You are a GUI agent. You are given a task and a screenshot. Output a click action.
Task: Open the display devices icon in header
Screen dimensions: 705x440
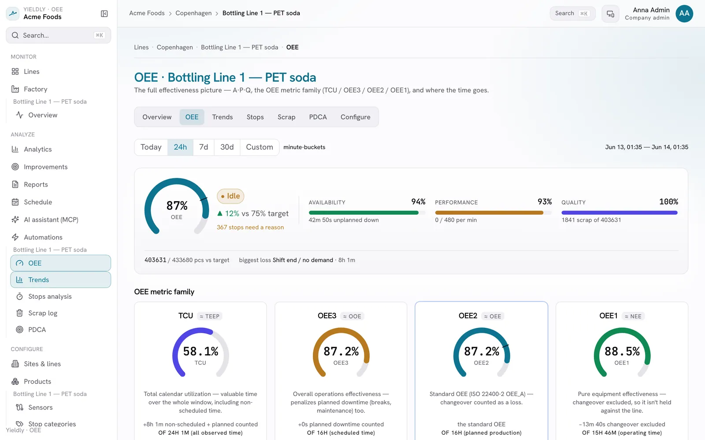[610, 14]
